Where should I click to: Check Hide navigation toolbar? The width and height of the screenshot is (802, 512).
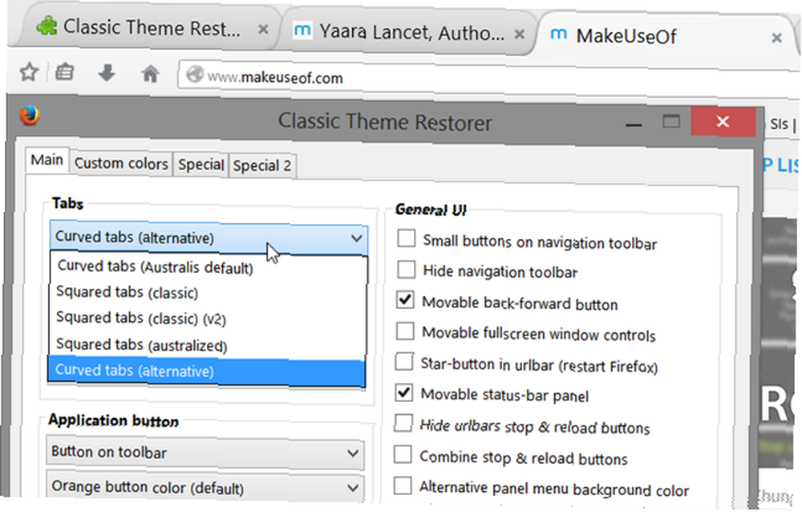pyautogui.click(x=406, y=269)
